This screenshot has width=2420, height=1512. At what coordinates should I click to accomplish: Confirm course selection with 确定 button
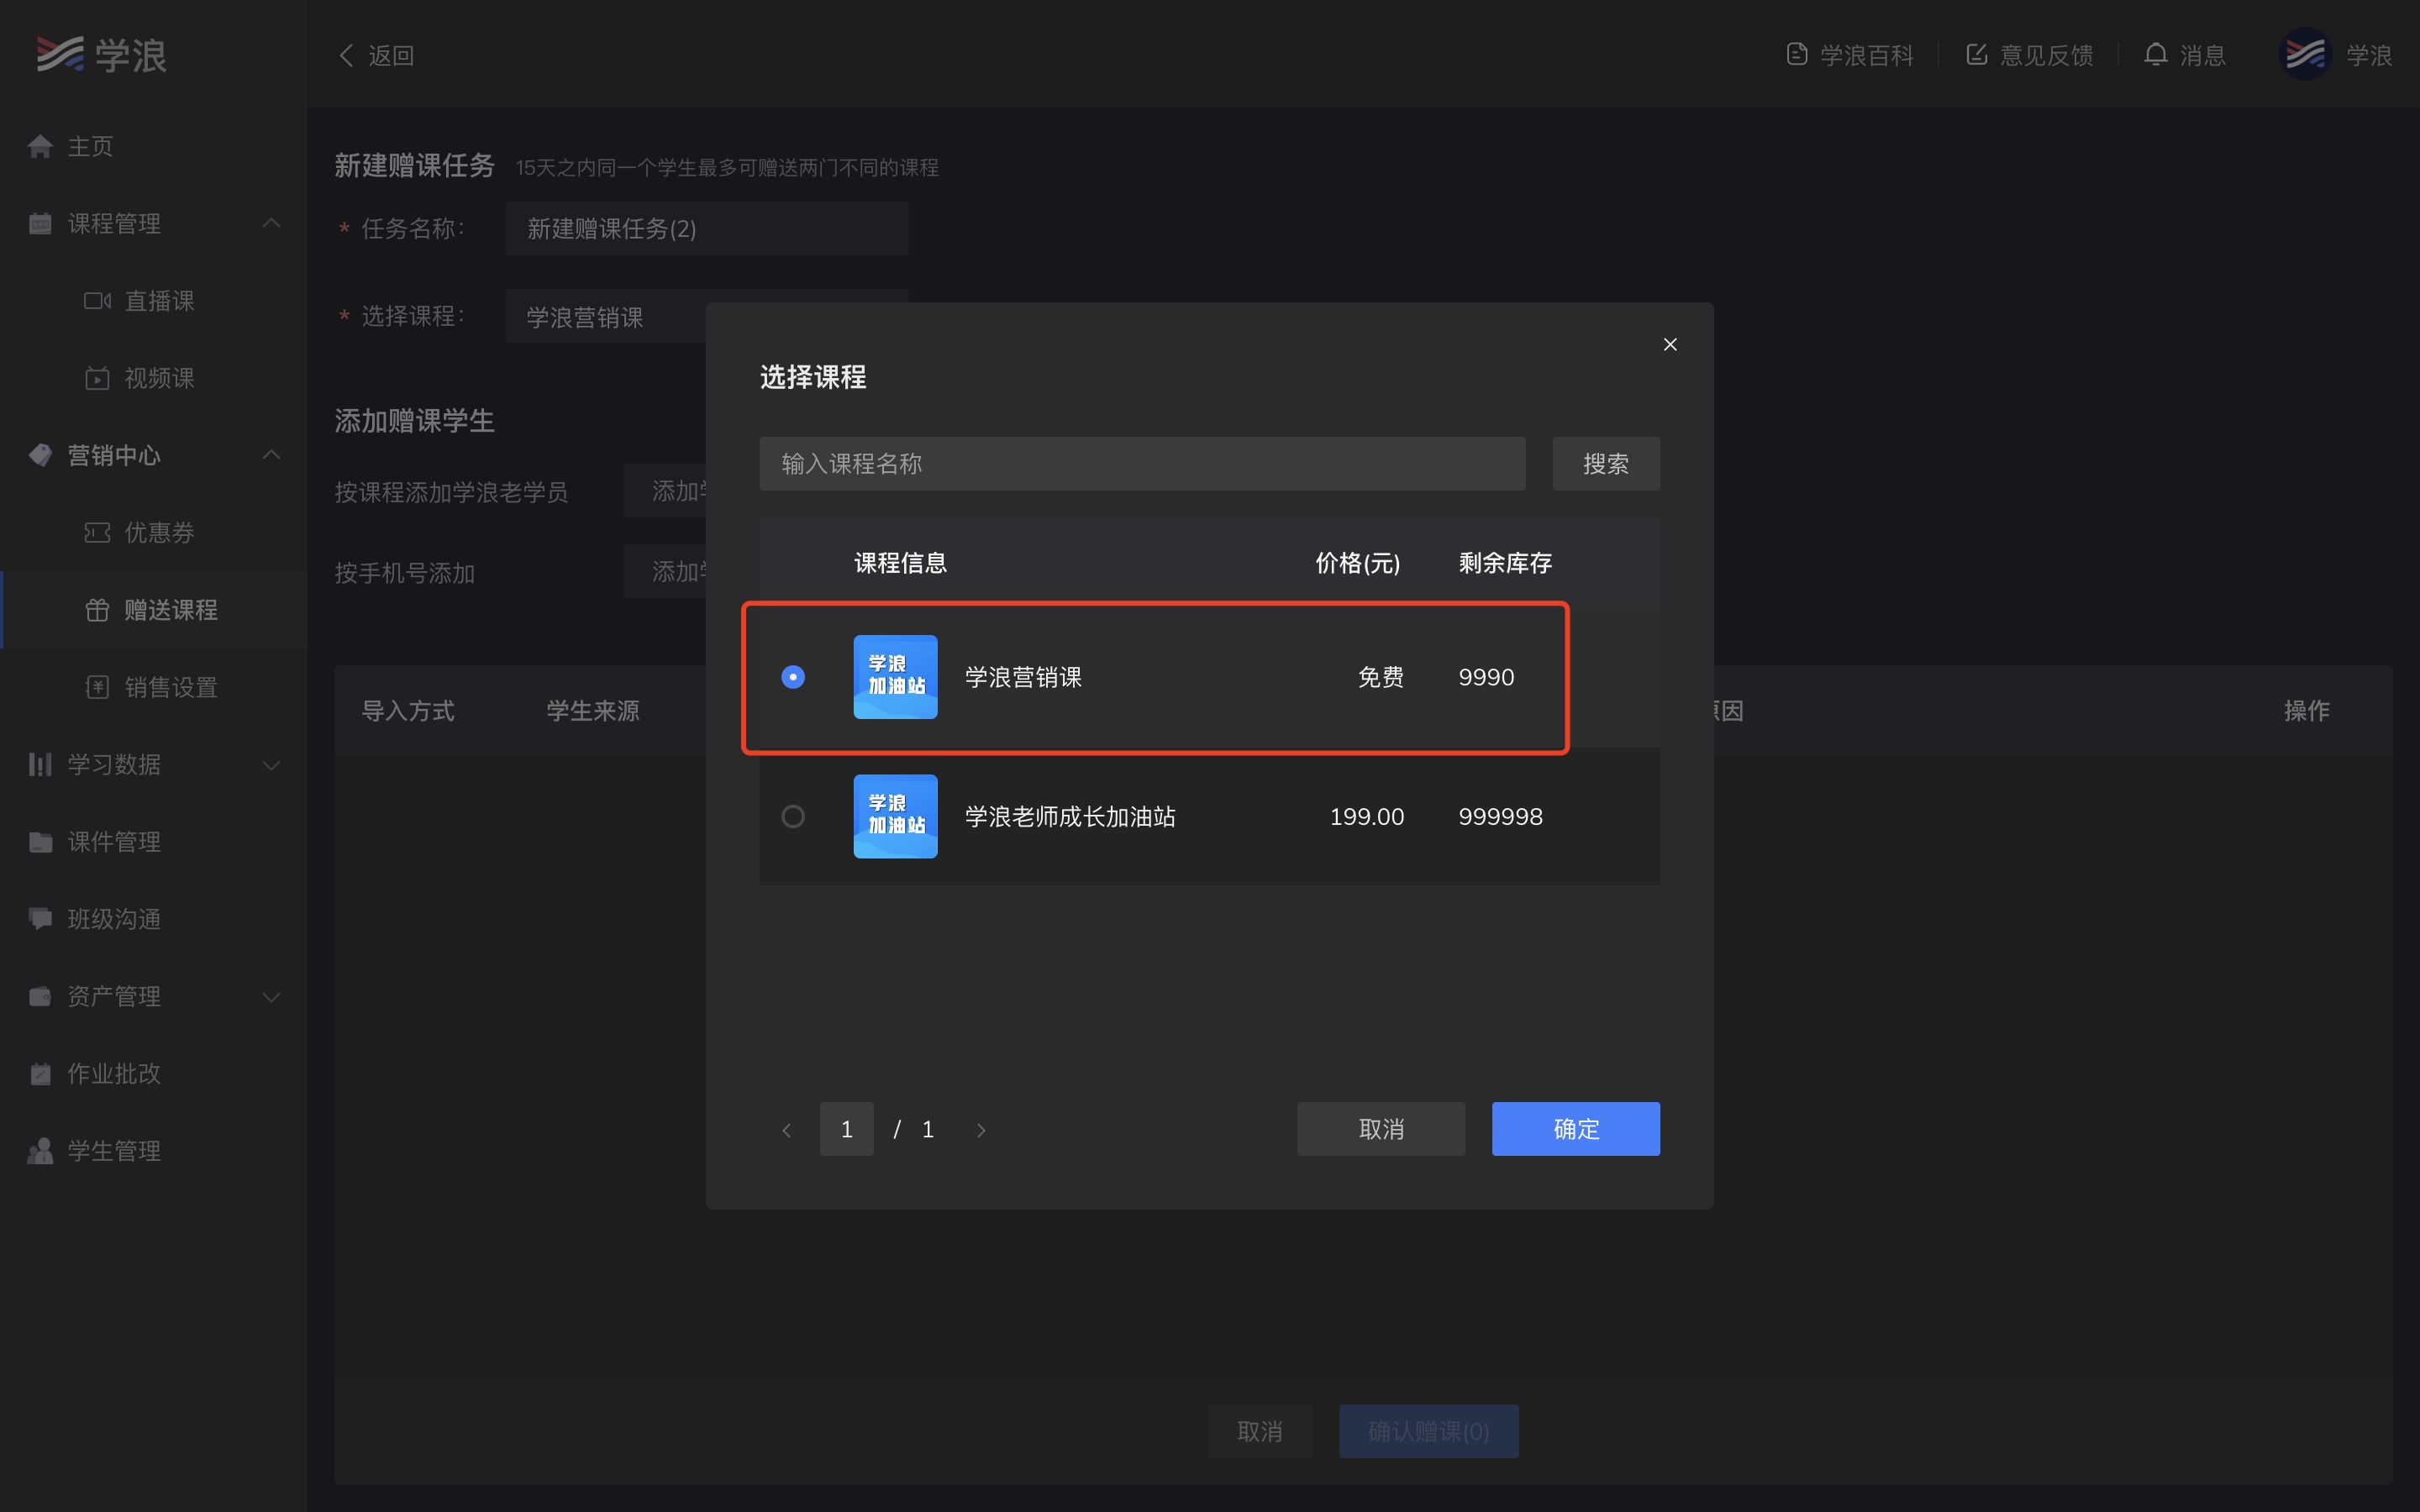pos(1575,1128)
